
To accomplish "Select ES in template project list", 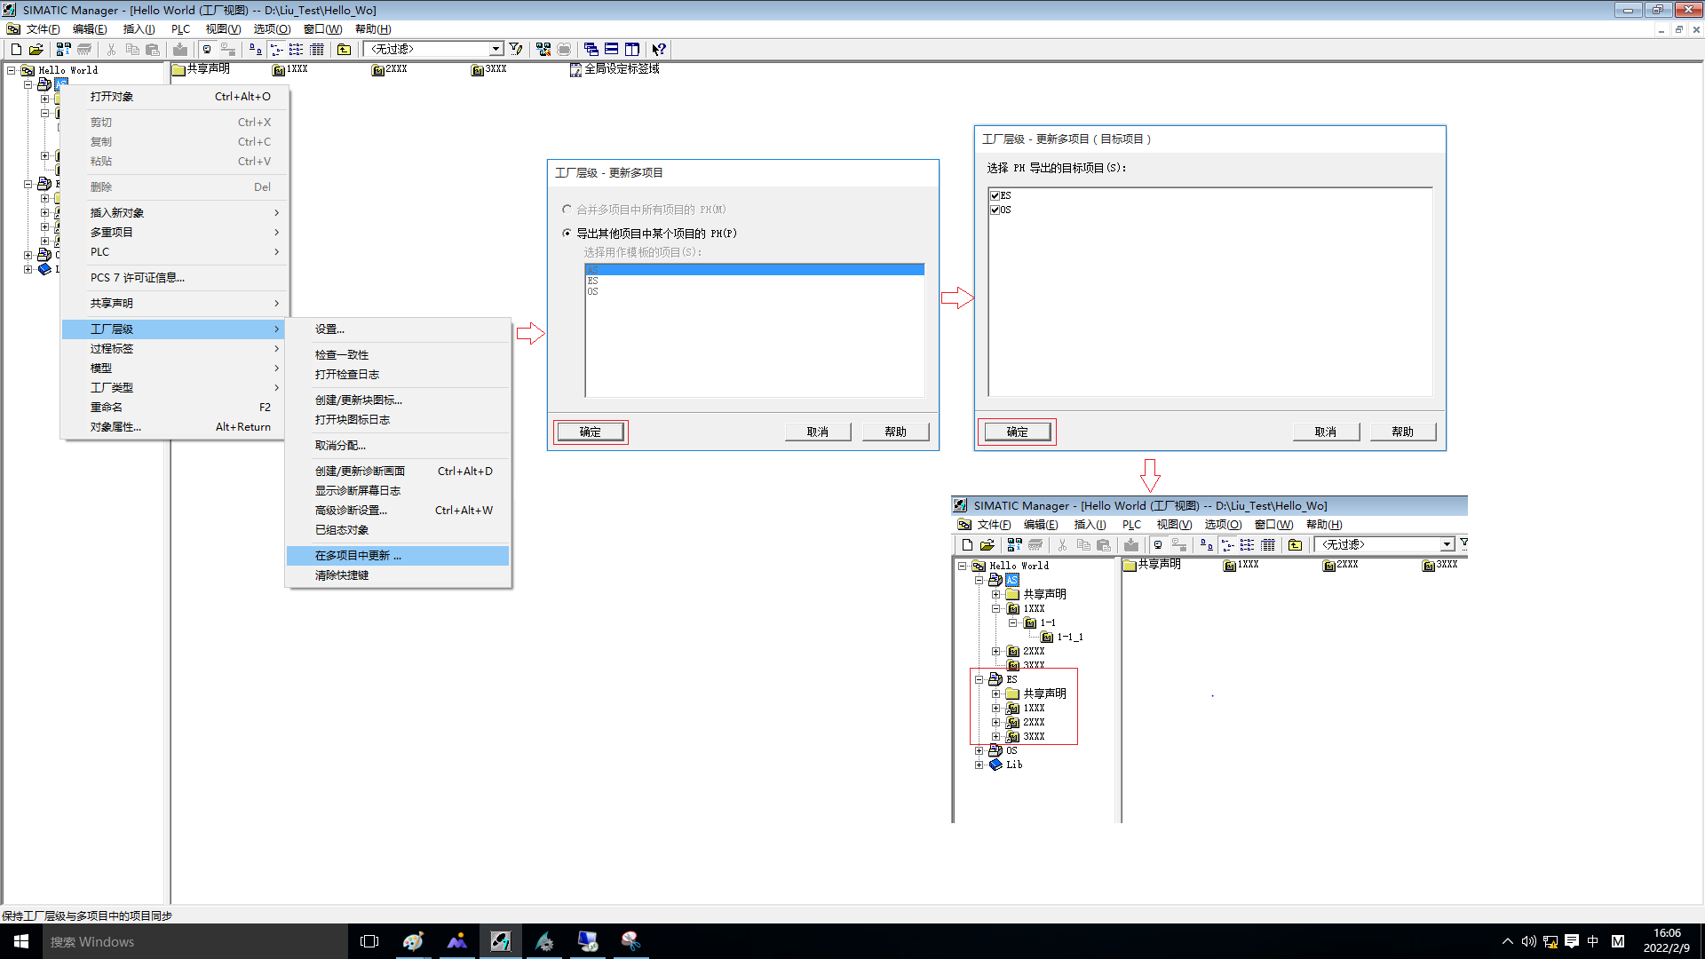I will point(593,281).
